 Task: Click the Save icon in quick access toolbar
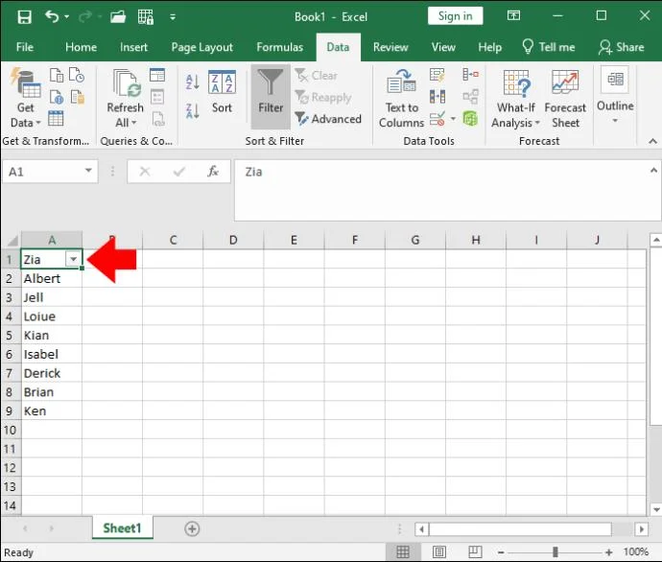point(24,17)
